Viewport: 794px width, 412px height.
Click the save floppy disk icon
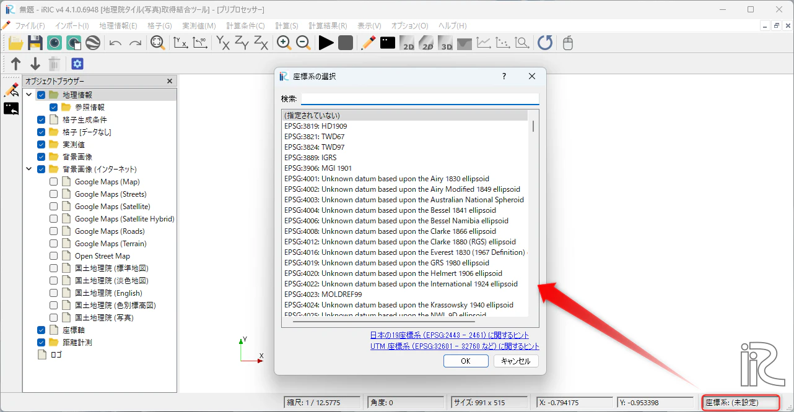pyautogui.click(x=35, y=43)
